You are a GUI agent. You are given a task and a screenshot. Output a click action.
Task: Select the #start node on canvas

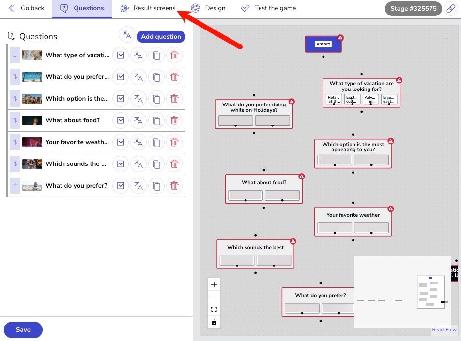[x=323, y=44]
